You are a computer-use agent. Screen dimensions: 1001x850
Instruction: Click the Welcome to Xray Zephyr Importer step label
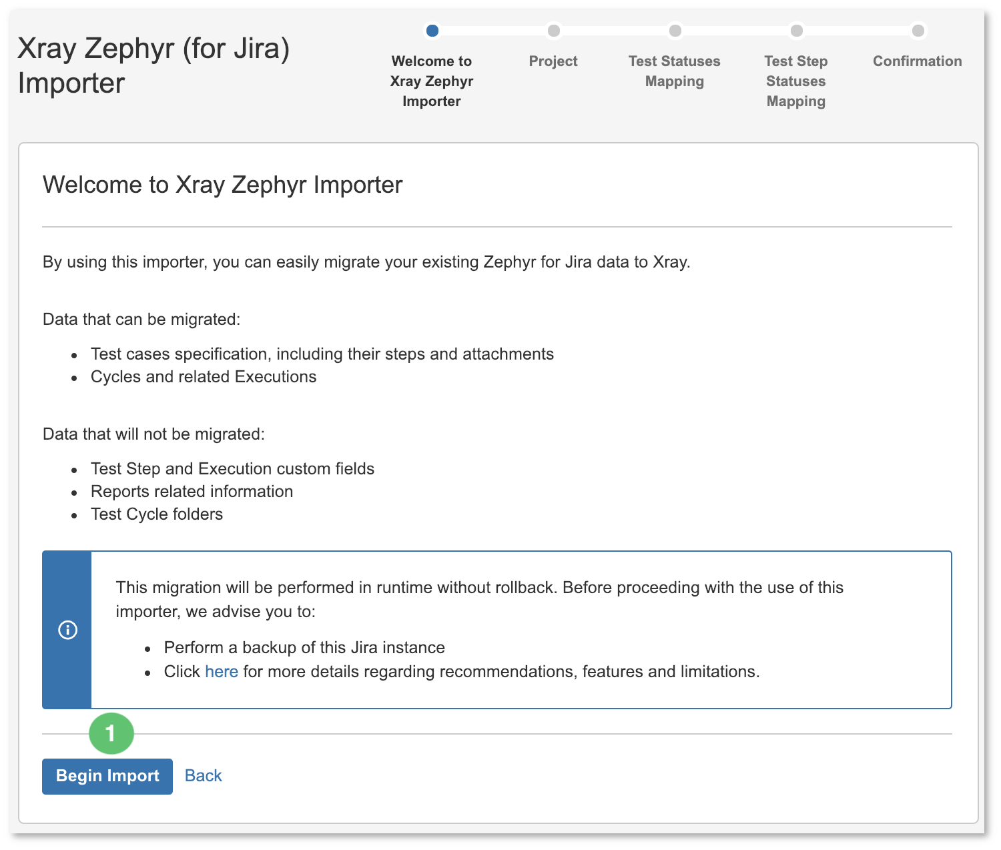coord(432,81)
